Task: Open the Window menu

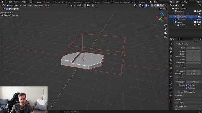Action: 24,2
